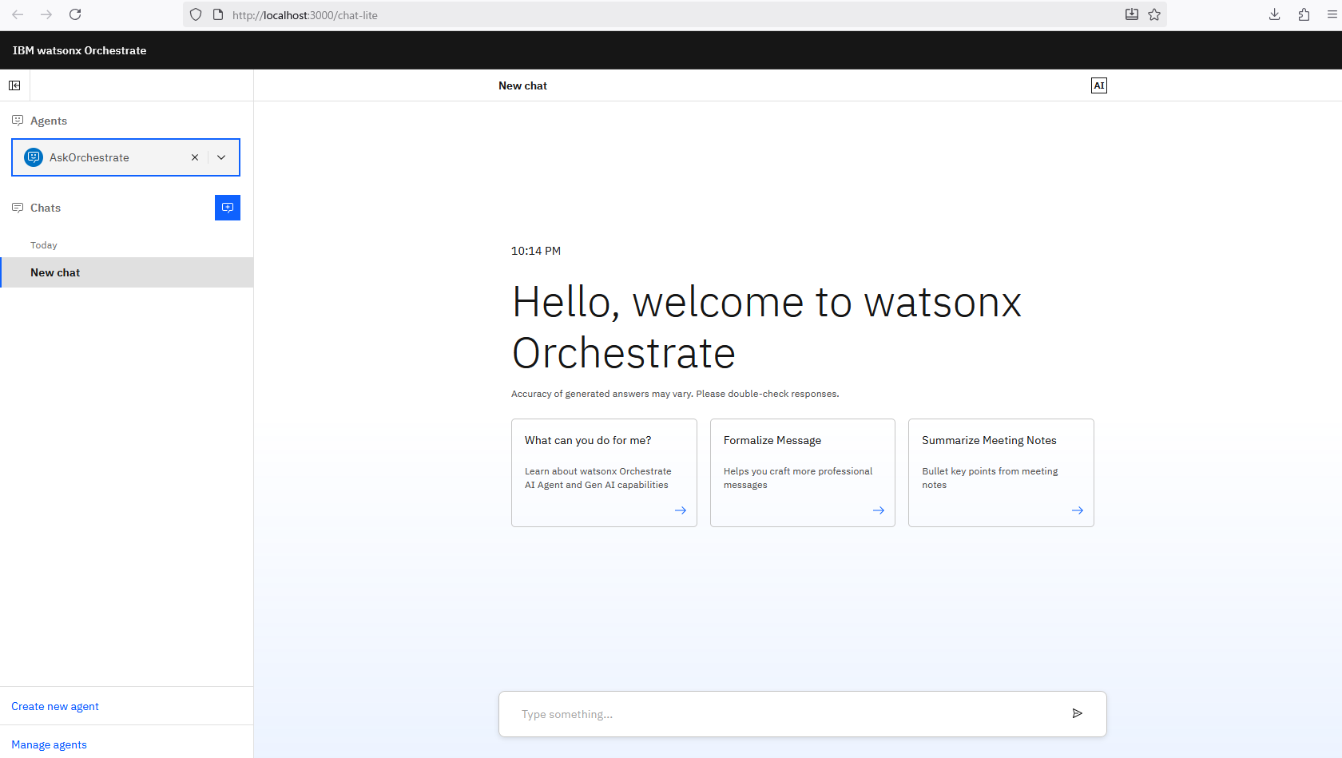Click the new chat icon button

tap(228, 208)
